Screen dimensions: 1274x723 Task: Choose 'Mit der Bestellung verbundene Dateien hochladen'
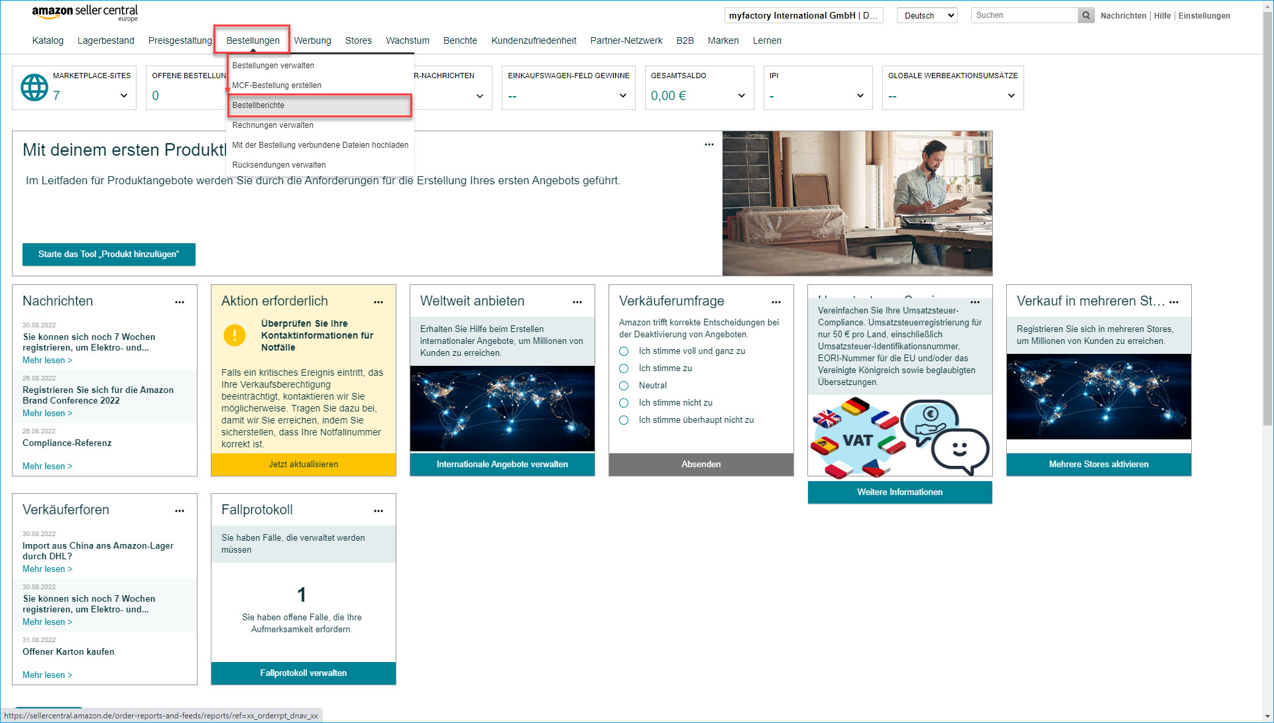(320, 145)
